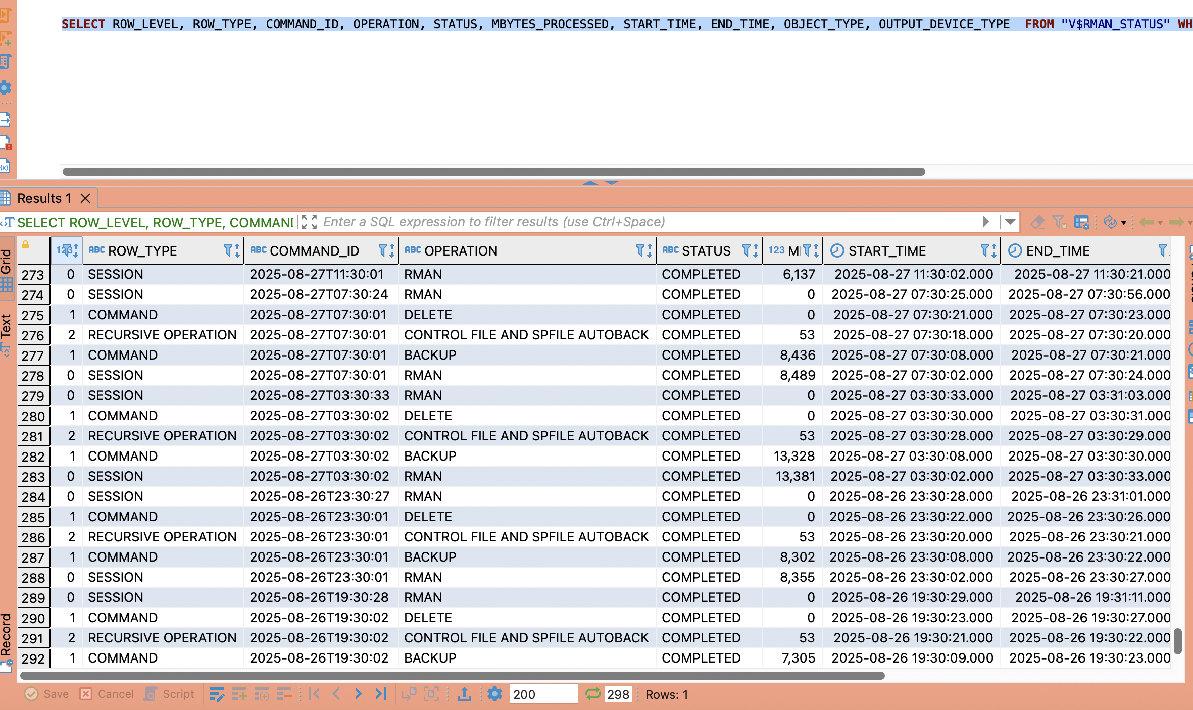
Task: Open ROW_TYPE column filter menu
Action: pyautogui.click(x=228, y=250)
